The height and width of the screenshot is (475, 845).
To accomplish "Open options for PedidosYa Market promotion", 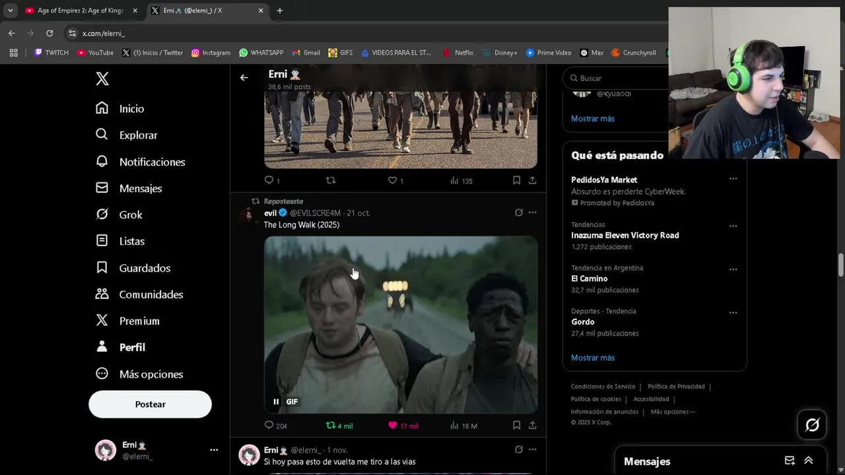I will coord(733,179).
